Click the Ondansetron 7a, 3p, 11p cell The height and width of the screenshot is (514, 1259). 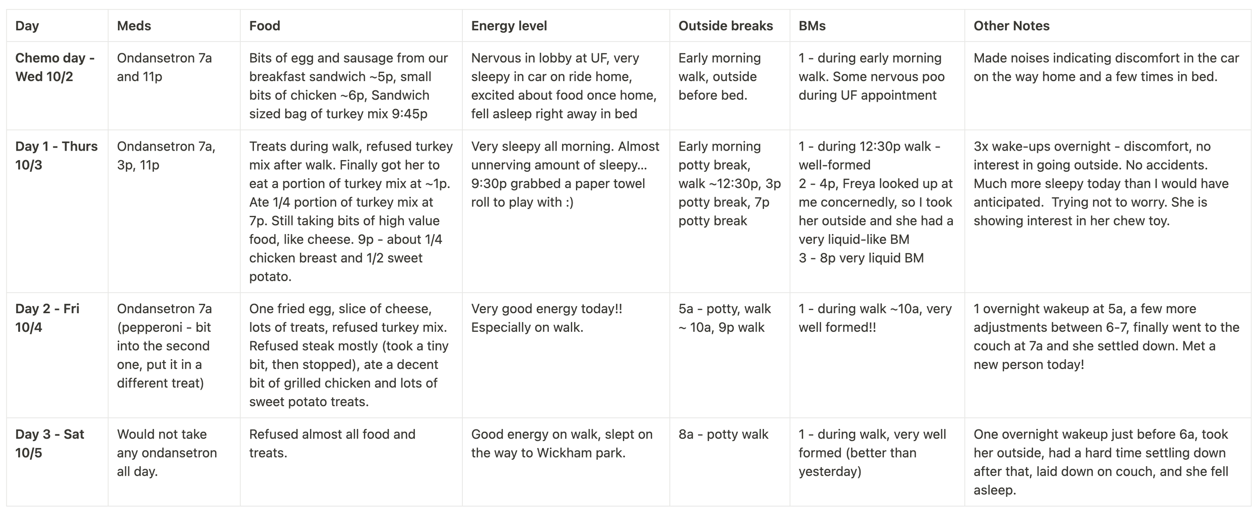[174, 211]
